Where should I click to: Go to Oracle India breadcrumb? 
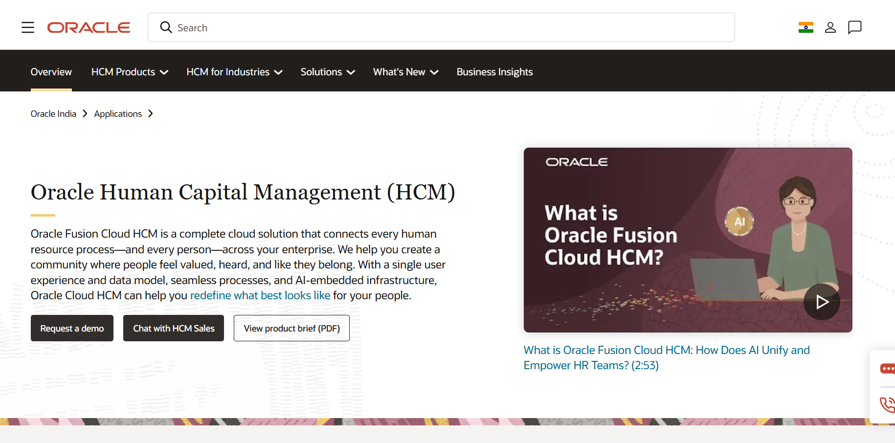point(53,114)
